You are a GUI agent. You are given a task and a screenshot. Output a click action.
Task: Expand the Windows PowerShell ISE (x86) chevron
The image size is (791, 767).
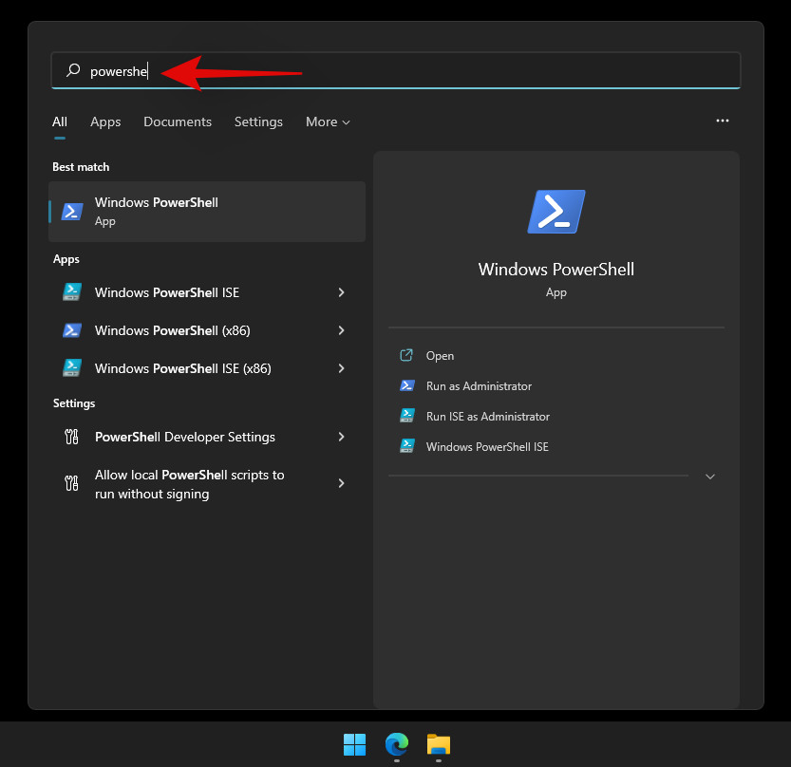click(341, 368)
